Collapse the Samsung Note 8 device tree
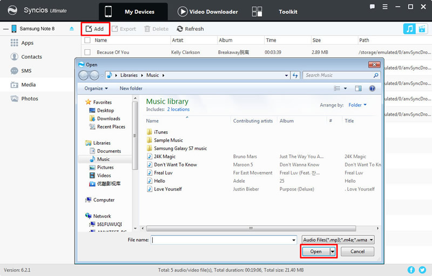432x276 pixels. [5, 29]
